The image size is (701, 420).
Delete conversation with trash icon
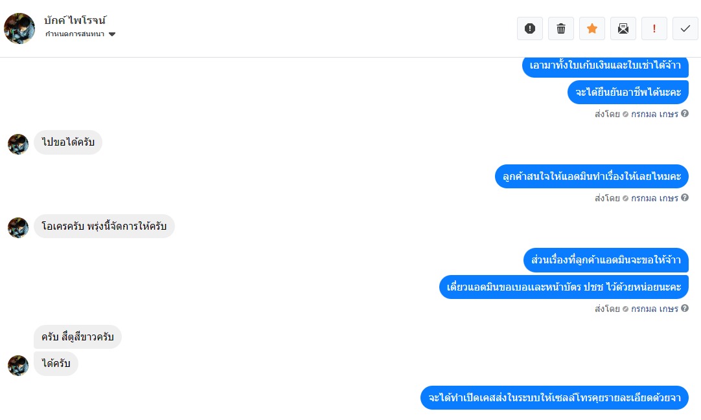point(561,28)
